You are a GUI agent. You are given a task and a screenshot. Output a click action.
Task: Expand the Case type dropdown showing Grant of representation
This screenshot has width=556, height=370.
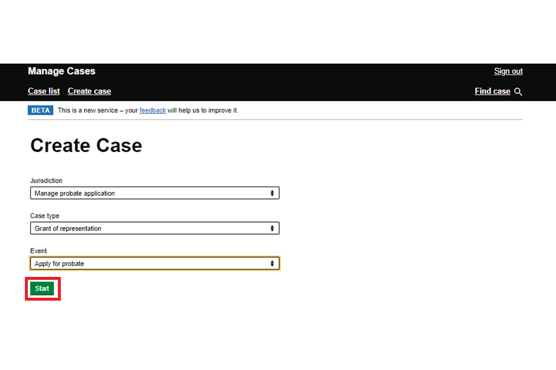(154, 228)
